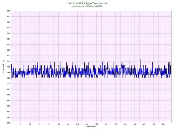The height and width of the screenshot is (131, 174).
Task: Select the 300 seconds X-axis label
Action: [x=106, y=124]
